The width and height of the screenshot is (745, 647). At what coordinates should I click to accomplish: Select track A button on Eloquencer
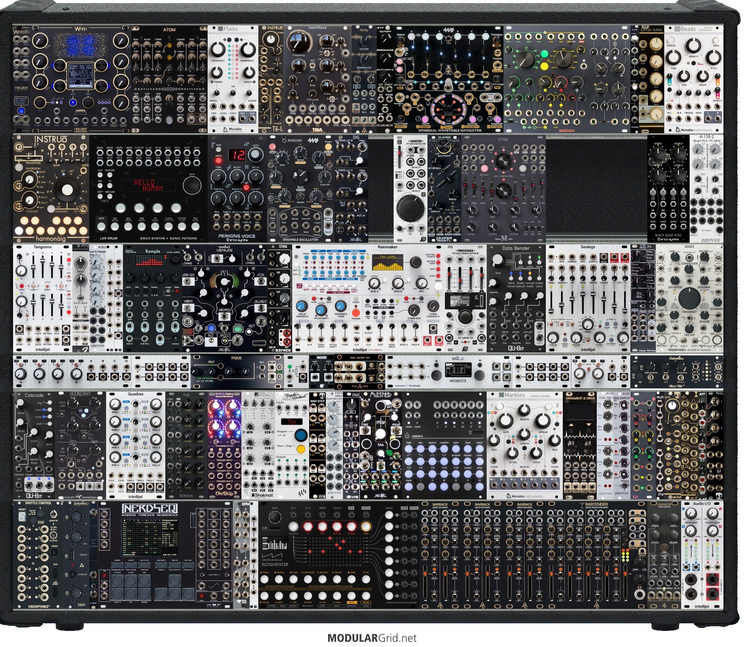(x=389, y=515)
